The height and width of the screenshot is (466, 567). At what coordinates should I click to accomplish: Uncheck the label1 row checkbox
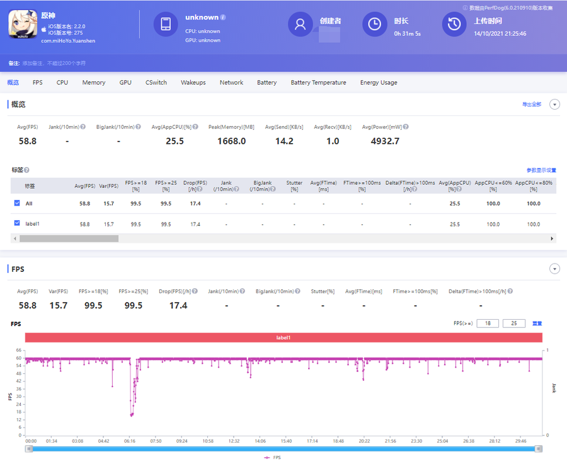click(17, 223)
